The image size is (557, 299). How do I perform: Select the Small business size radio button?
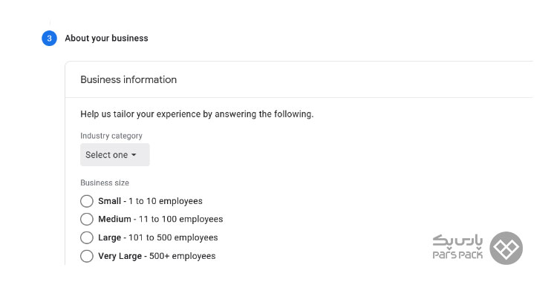(87, 201)
